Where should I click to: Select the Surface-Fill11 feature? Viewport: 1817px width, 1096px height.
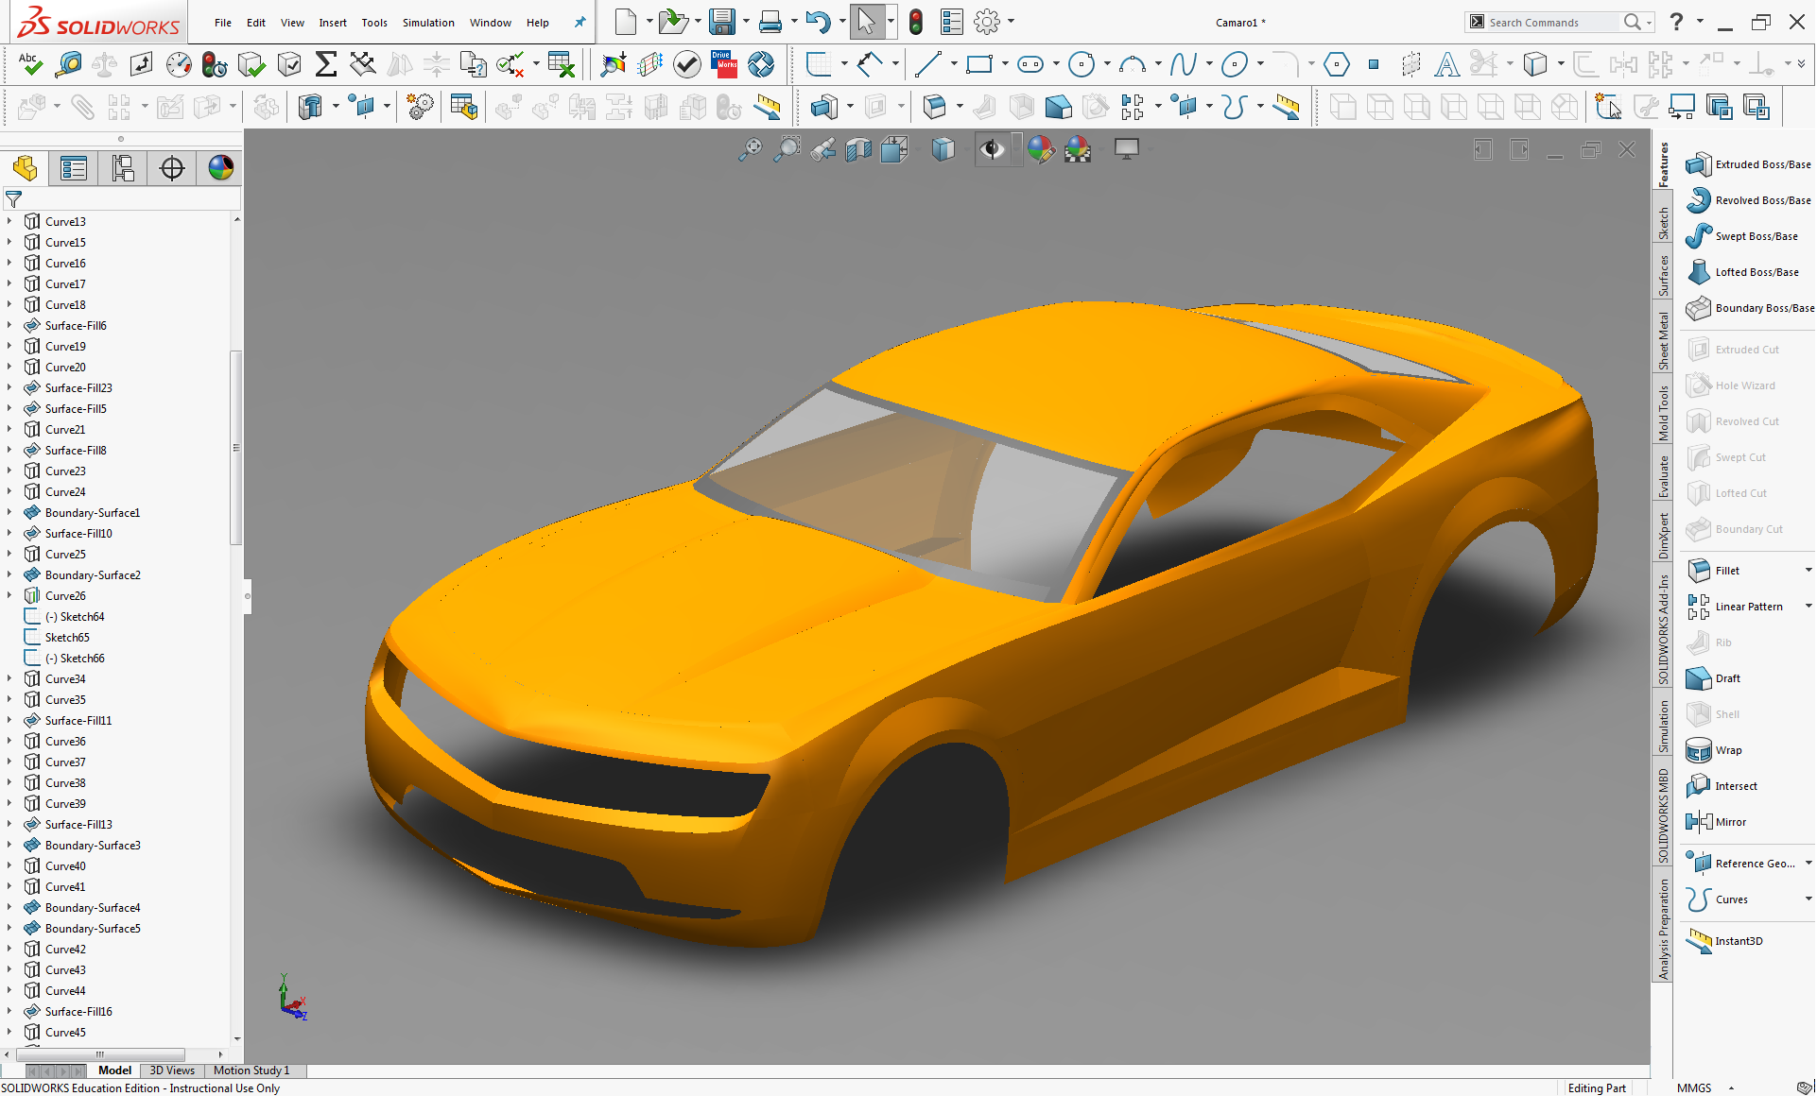pos(78,721)
